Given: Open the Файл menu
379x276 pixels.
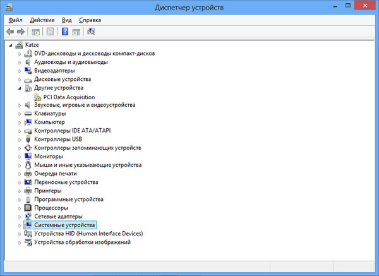Looking at the screenshot, I should (x=16, y=20).
